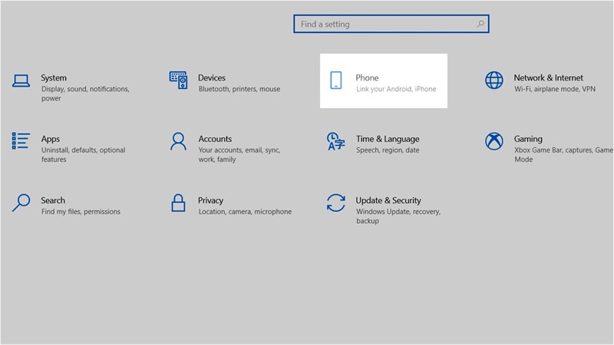The image size is (614, 345).
Task: Click the Update & Security refresh arrows icon
Action: (335, 202)
